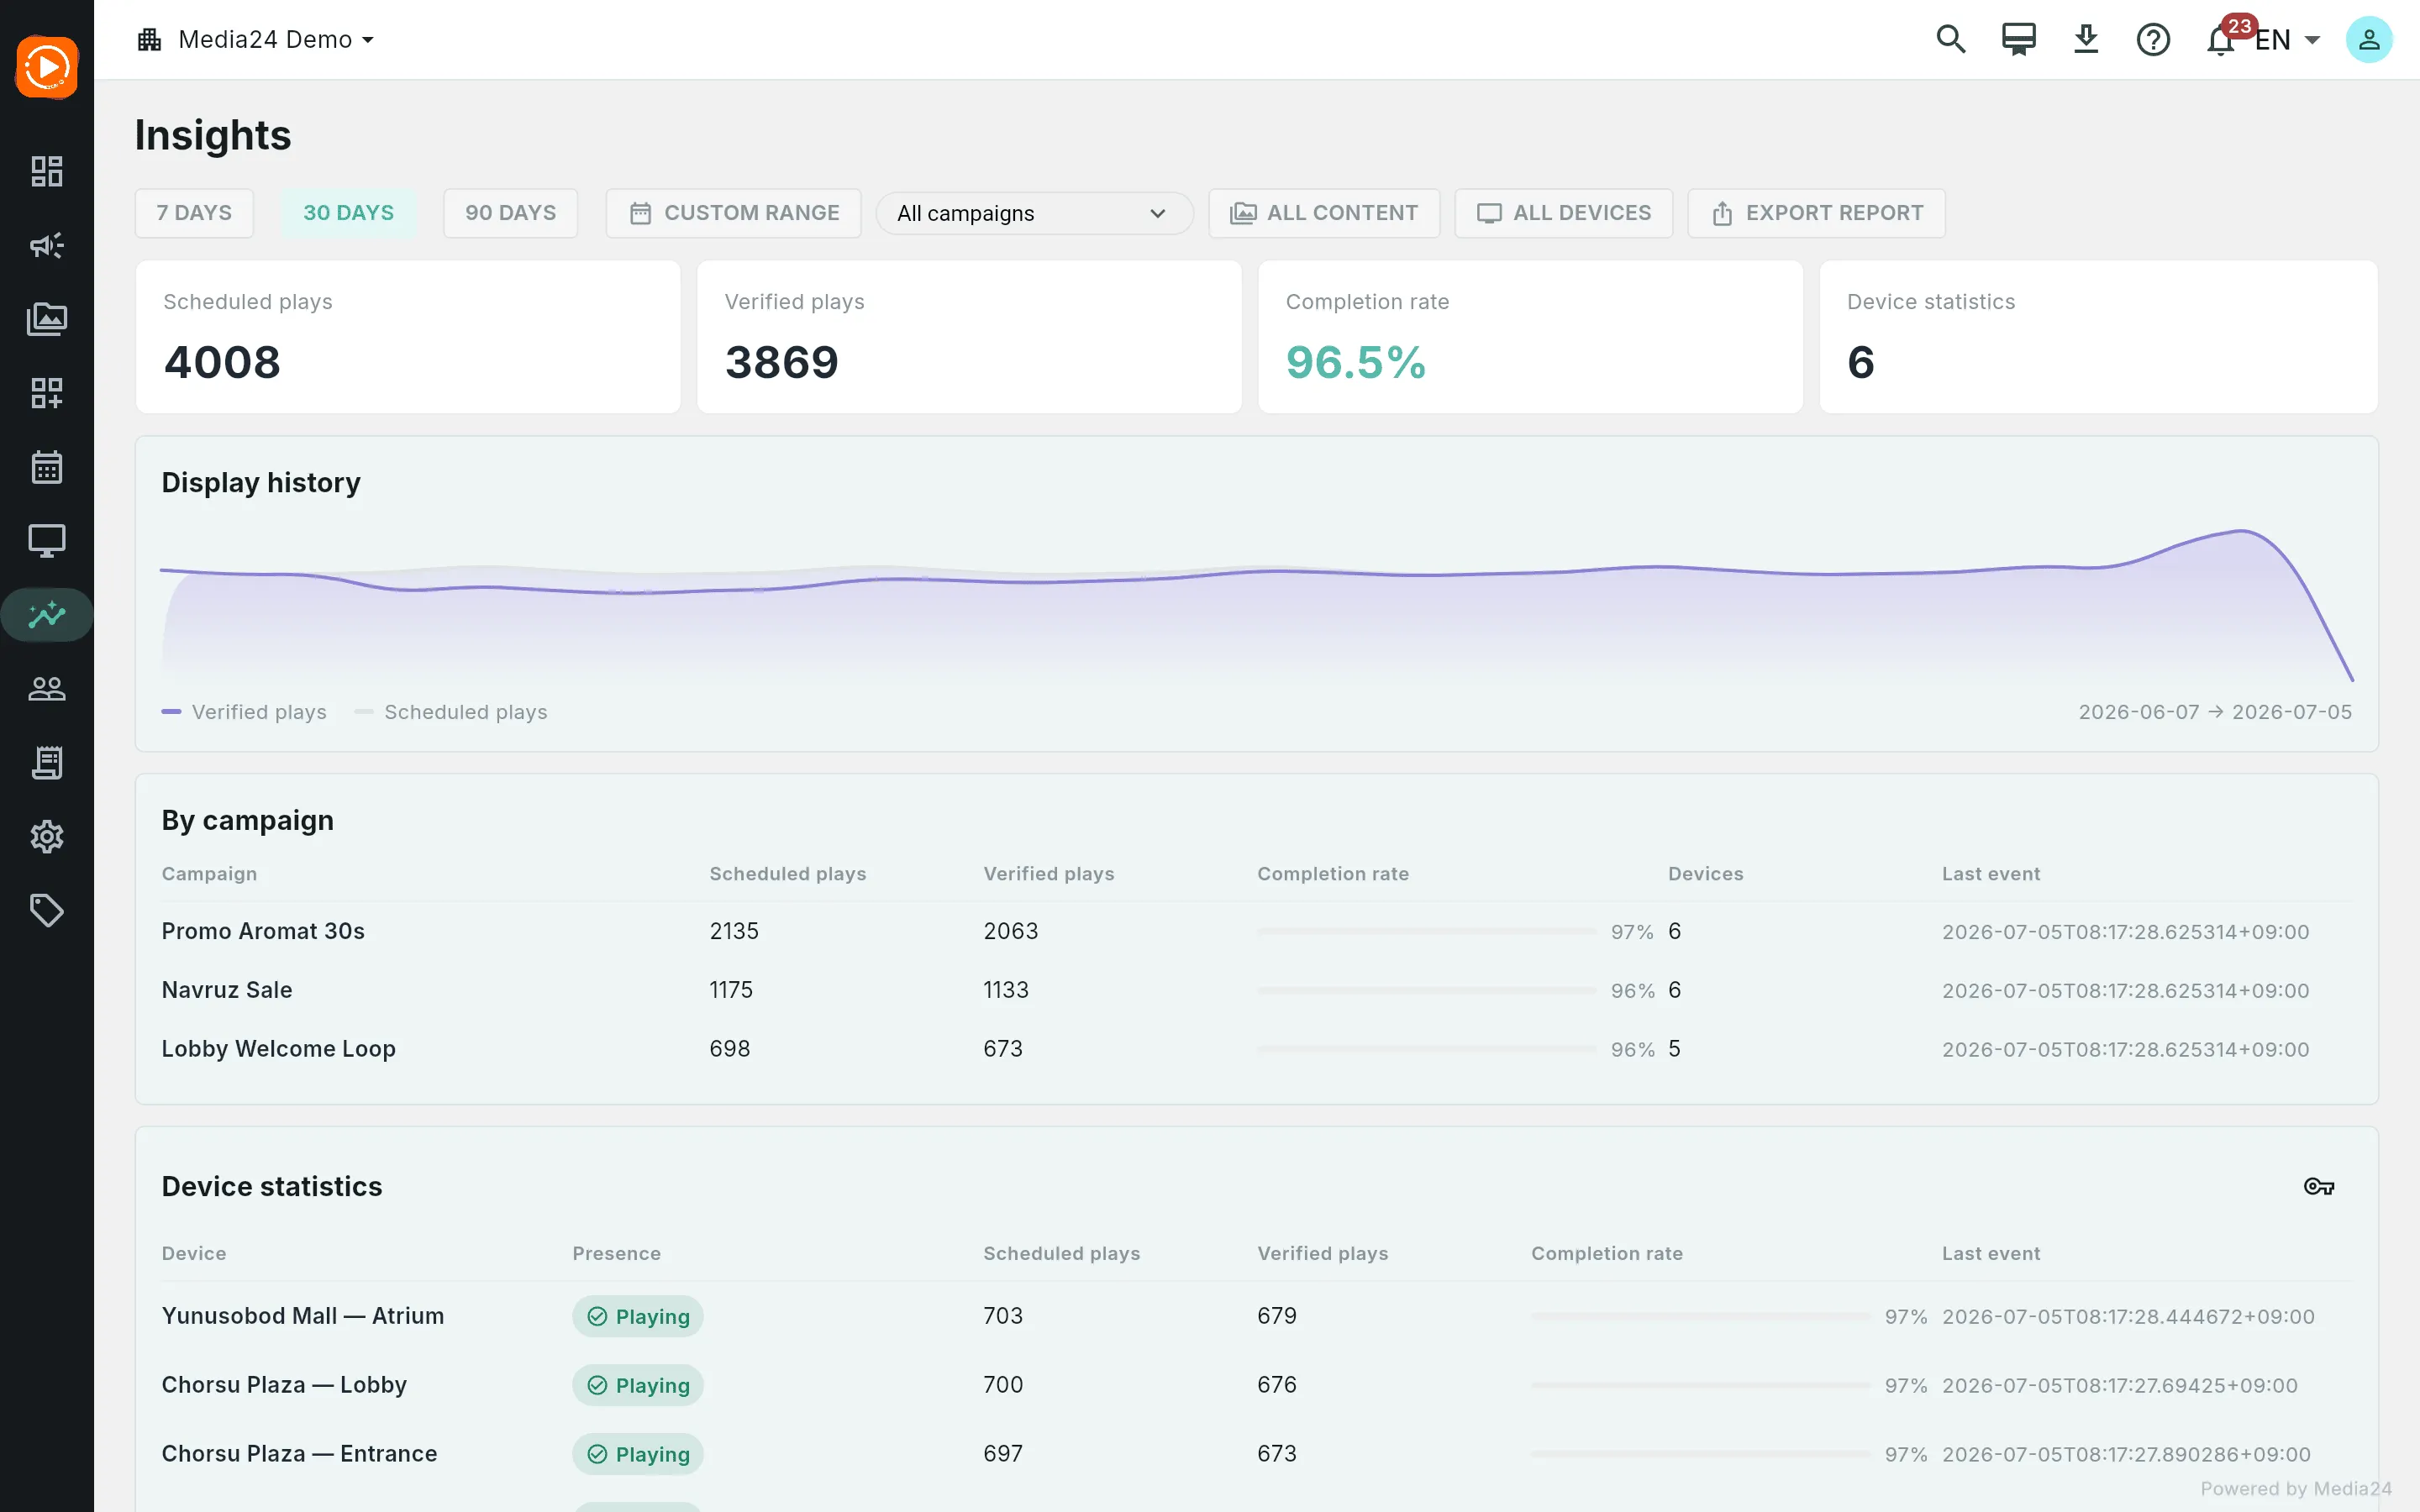
Task: Open the reports receipt icon in sidebar
Action: click(47, 763)
